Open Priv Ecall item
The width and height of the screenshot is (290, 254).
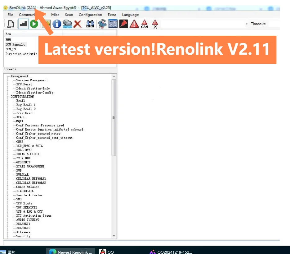25,113
